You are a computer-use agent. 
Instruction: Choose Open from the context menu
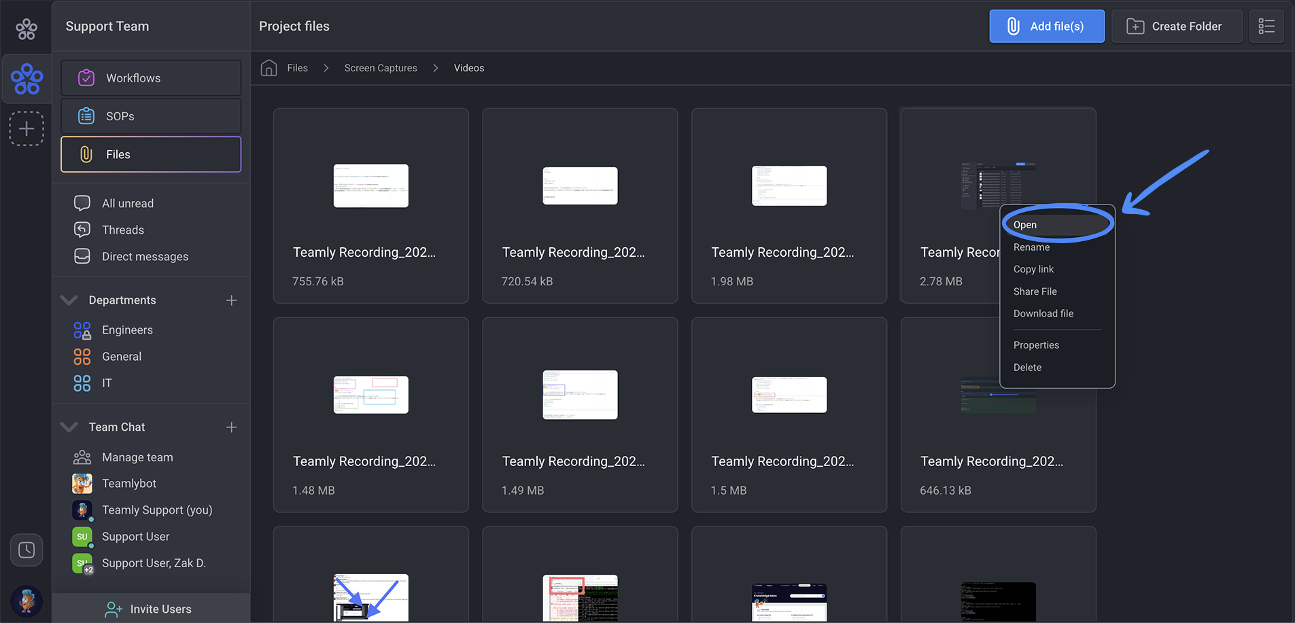[1057, 225]
